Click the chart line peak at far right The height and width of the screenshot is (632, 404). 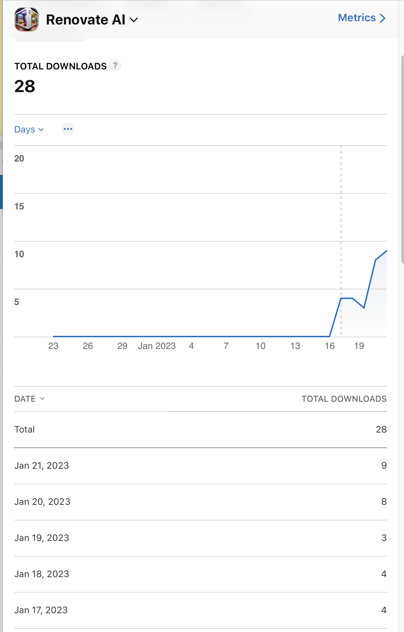(386, 251)
